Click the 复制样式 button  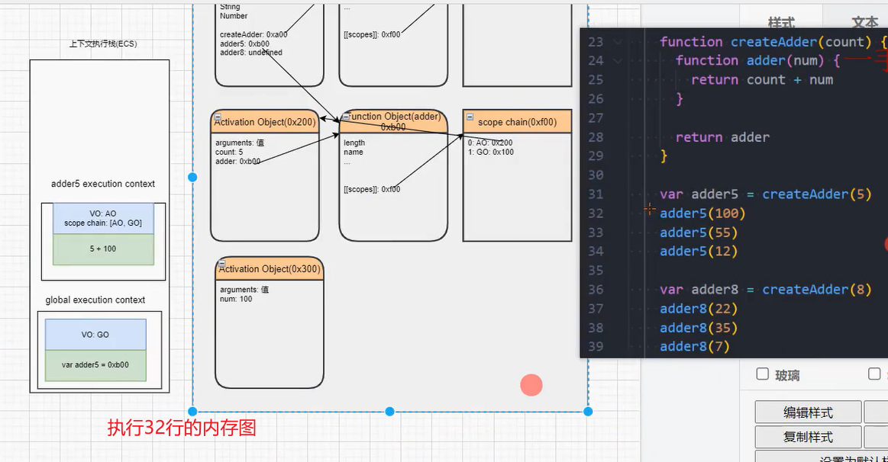[x=808, y=437]
